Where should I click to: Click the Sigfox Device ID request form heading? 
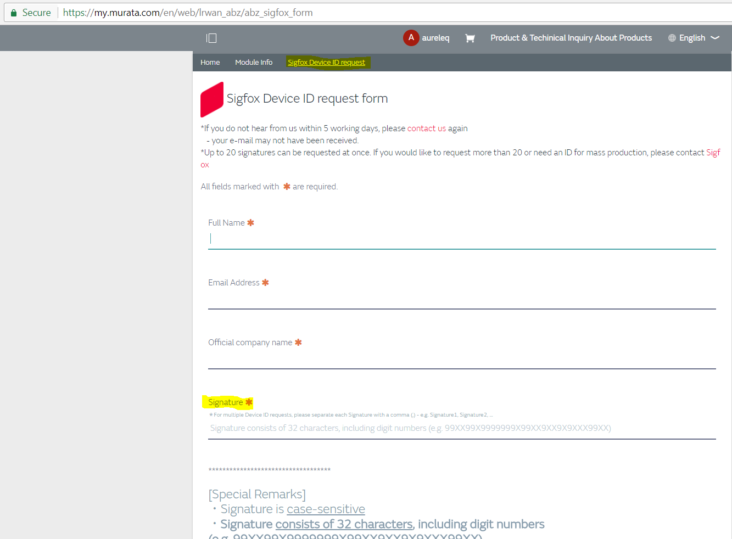(x=307, y=99)
